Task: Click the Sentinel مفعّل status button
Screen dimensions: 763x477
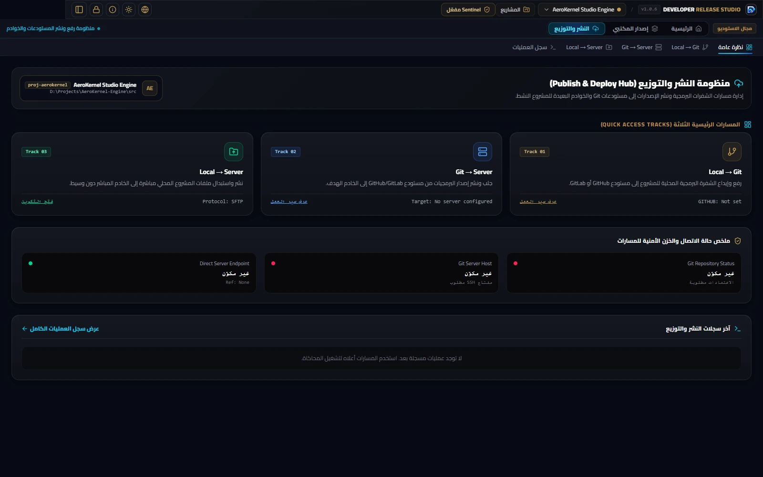Action: click(x=468, y=10)
